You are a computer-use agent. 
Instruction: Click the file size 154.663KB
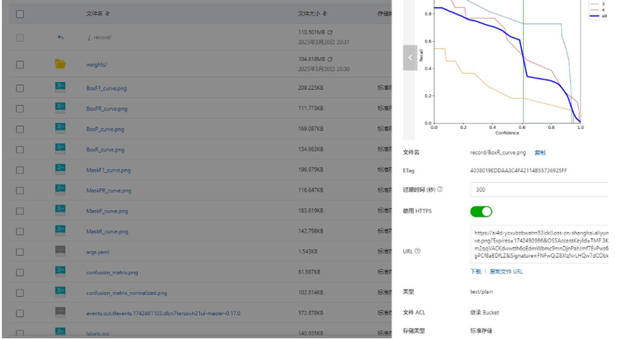310,149
